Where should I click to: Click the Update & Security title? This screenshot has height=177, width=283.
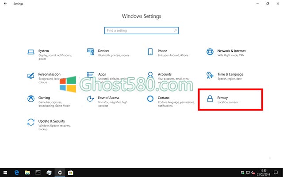coord(52,121)
